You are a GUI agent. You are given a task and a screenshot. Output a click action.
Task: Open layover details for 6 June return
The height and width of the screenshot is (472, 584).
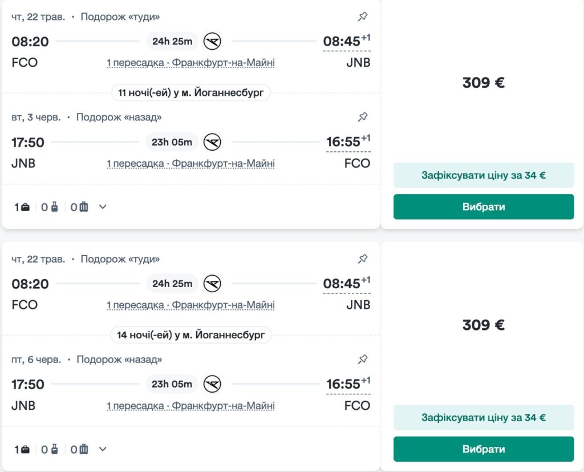click(190, 406)
